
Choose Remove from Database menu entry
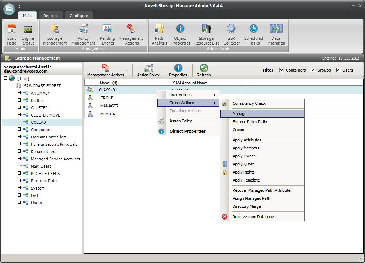point(253,217)
